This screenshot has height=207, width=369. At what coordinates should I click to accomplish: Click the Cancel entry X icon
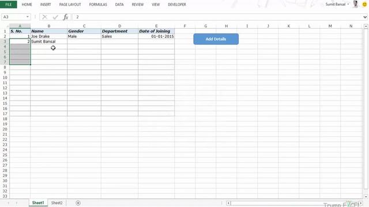(x=45, y=17)
